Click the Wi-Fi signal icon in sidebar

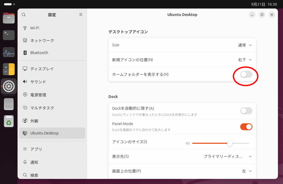[25, 28]
